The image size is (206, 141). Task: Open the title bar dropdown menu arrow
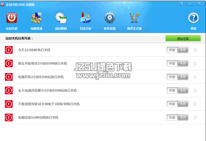tap(182, 3)
